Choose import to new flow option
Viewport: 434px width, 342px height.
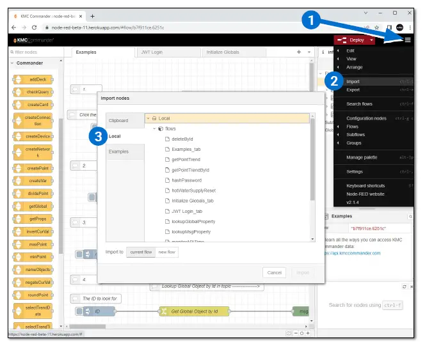[167, 252]
